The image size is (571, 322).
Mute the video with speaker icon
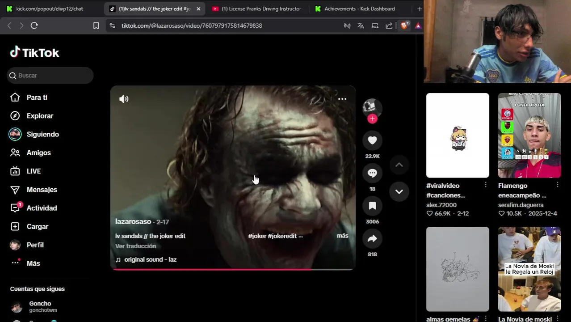124,99
